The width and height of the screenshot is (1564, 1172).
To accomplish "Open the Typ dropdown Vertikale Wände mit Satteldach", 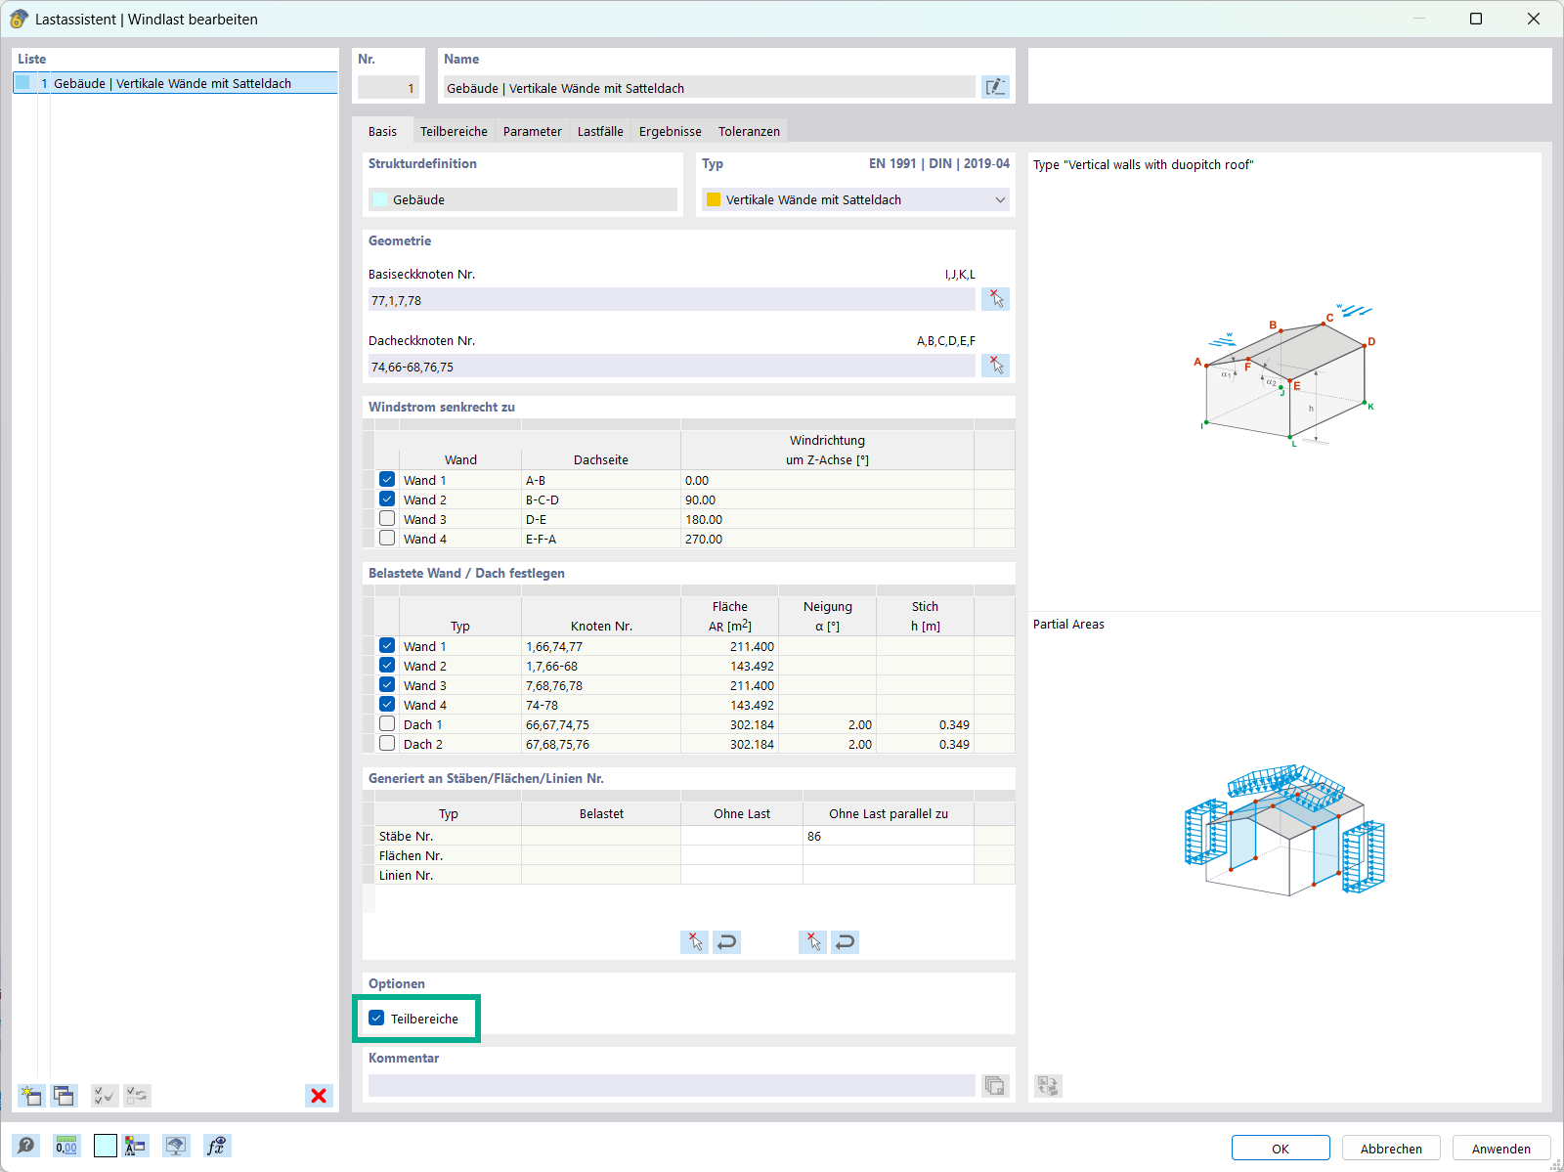I will (855, 199).
